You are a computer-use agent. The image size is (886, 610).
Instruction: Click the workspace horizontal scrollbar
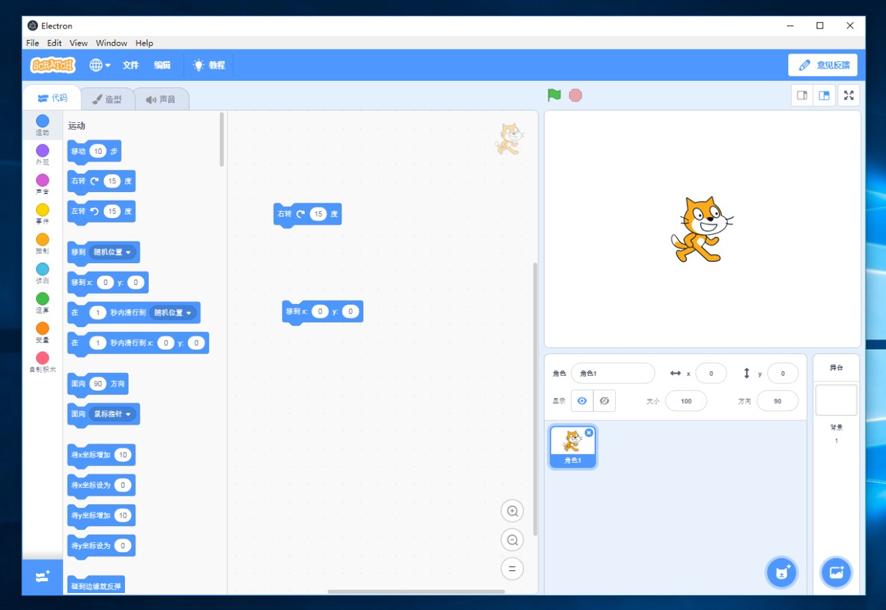[x=416, y=592]
